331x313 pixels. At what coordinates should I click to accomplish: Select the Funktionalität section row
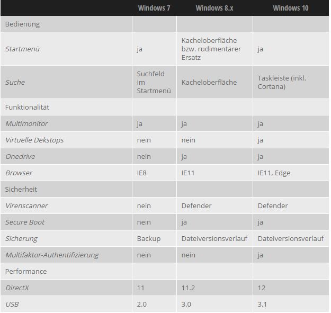165,107
